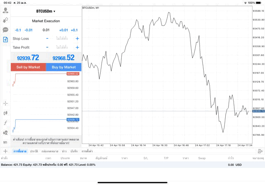This screenshot has width=265, height=185.
Task: Open the BTCUSDm symbol dropdown
Action: click(x=46, y=11)
